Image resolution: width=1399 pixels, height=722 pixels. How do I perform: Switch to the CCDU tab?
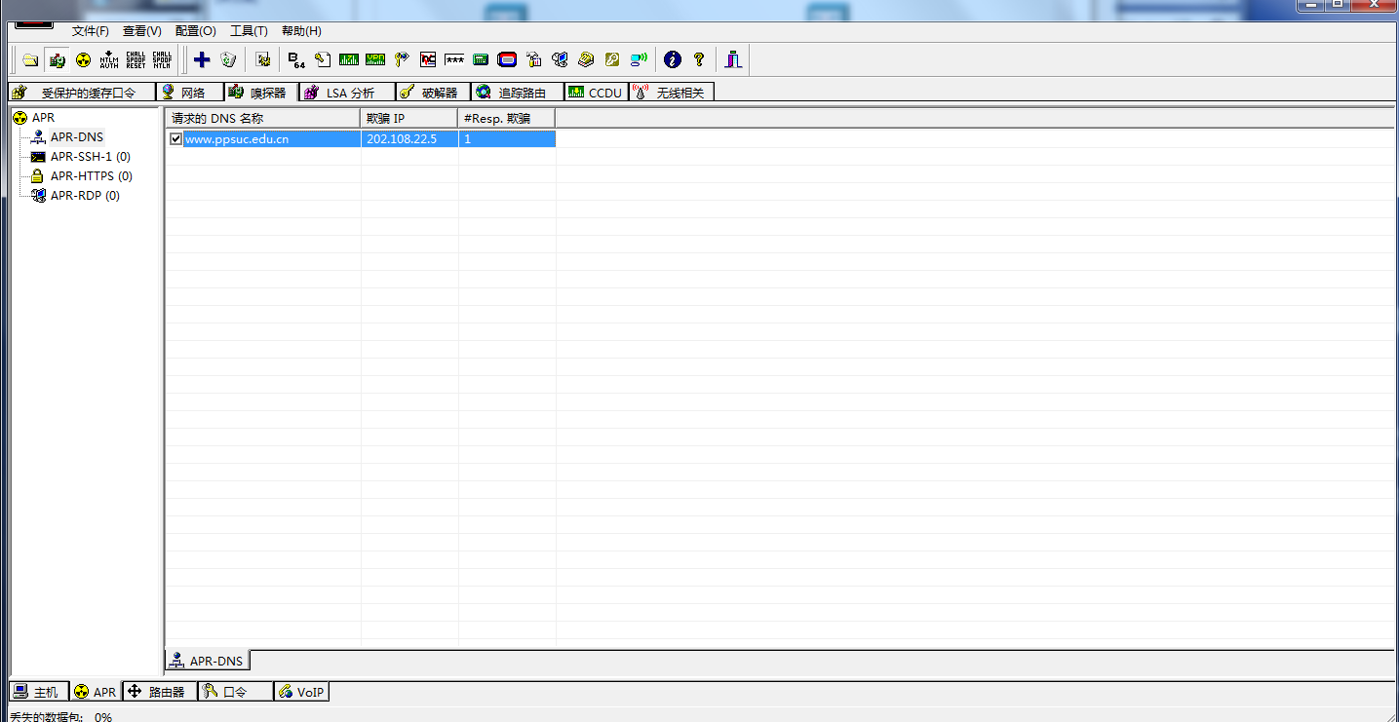click(597, 93)
